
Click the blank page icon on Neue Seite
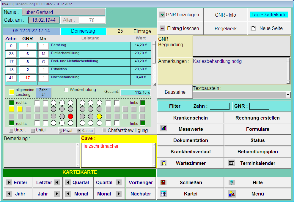254,28
